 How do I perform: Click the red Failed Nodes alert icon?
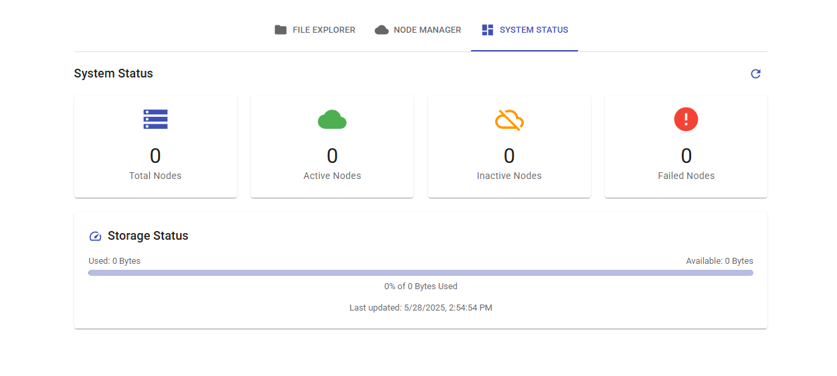point(686,119)
